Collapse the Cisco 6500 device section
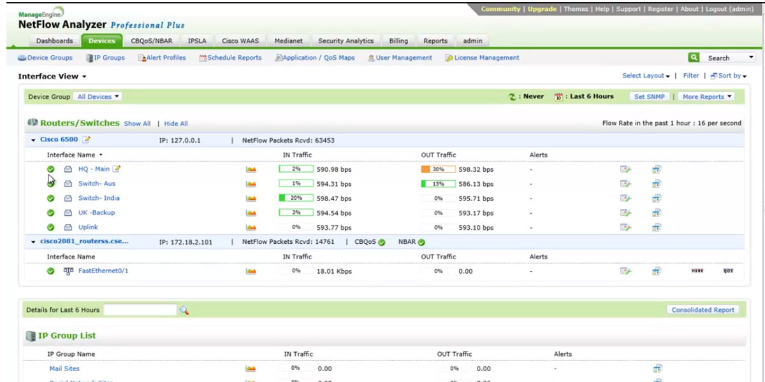This screenshot has height=382, width=765. [32, 139]
